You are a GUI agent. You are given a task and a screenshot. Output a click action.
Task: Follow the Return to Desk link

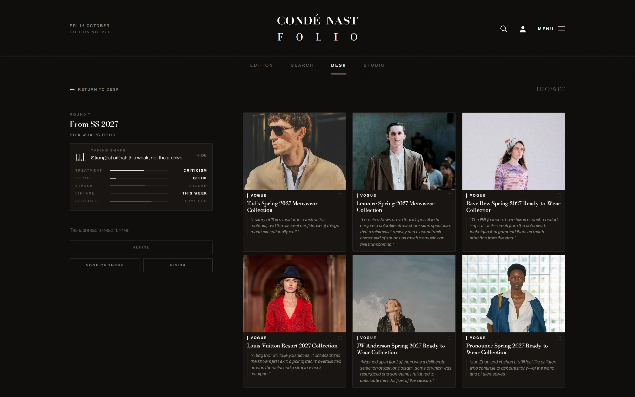[98, 90]
